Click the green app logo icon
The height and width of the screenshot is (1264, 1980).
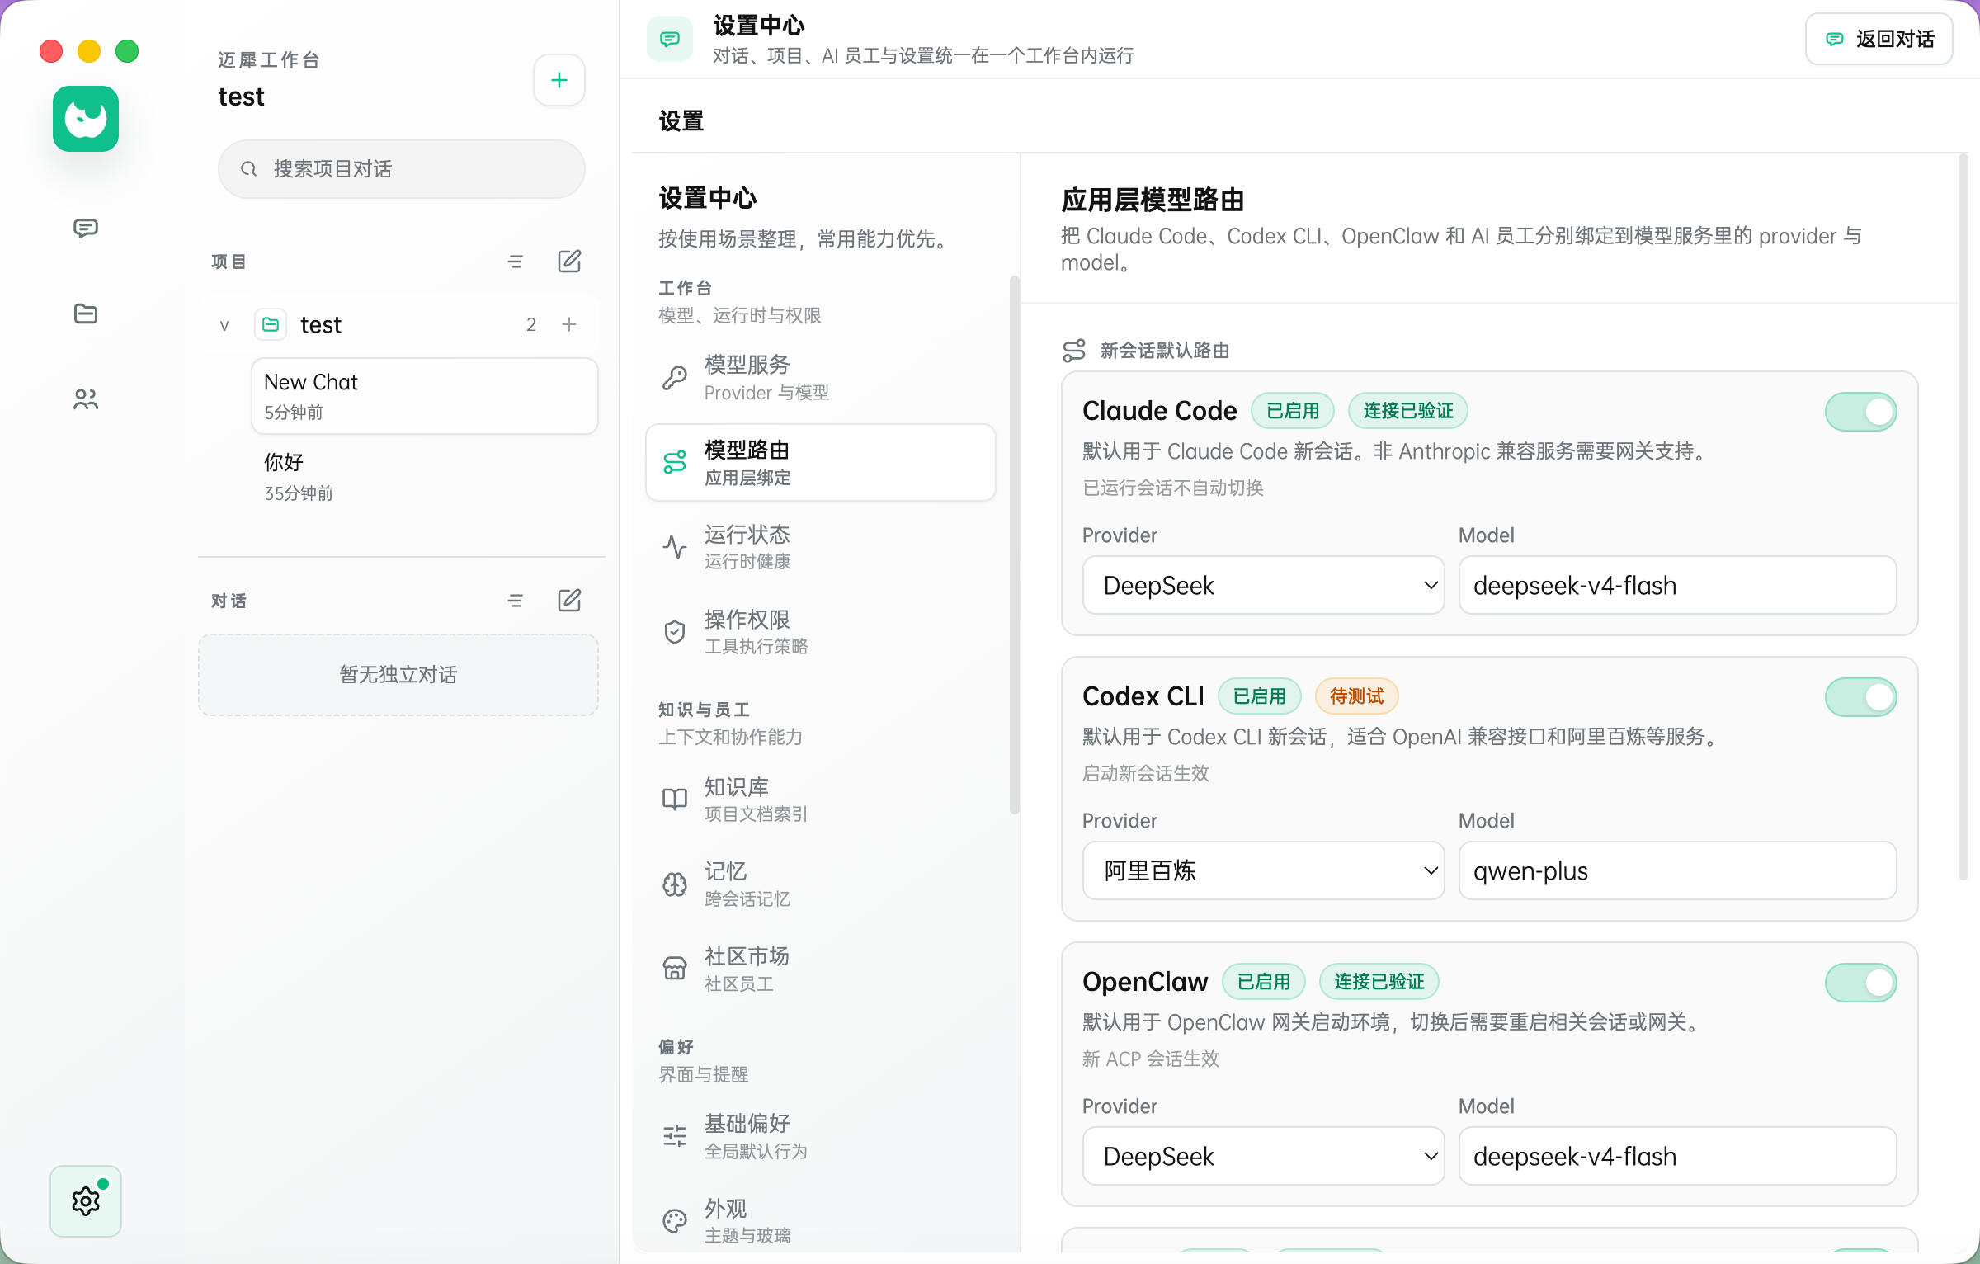tap(86, 119)
